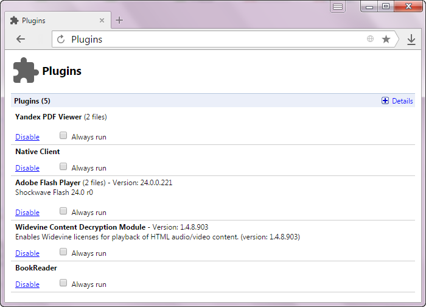
Task: Toggle Always run for Widevine module
Action: click(63, 252)
